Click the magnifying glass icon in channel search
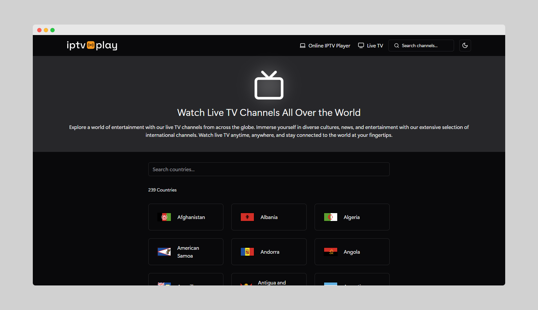The height and width of the screenshot is (310, 538). coord(396,46)
